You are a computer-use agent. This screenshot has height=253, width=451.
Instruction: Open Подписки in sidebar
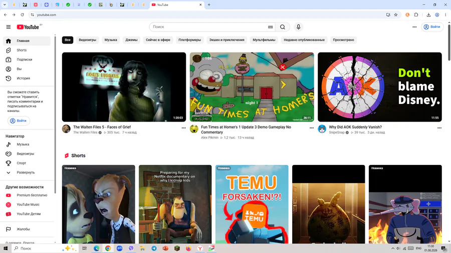(x=27, y=59)
